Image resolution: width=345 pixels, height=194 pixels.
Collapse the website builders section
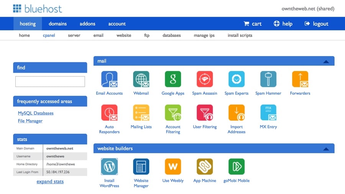click(326, 149)
